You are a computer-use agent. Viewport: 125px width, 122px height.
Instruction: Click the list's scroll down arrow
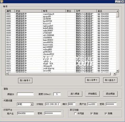click(117, 71)
